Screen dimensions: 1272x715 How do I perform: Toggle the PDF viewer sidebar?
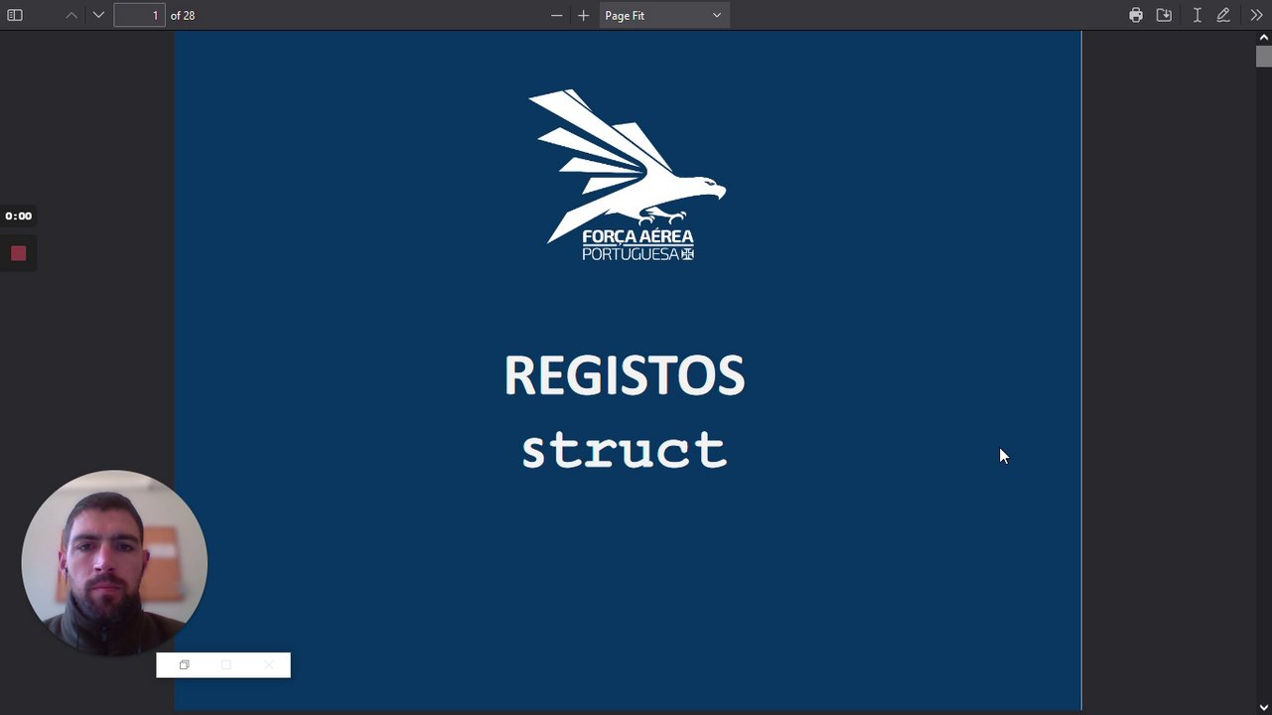click(15, 15)
